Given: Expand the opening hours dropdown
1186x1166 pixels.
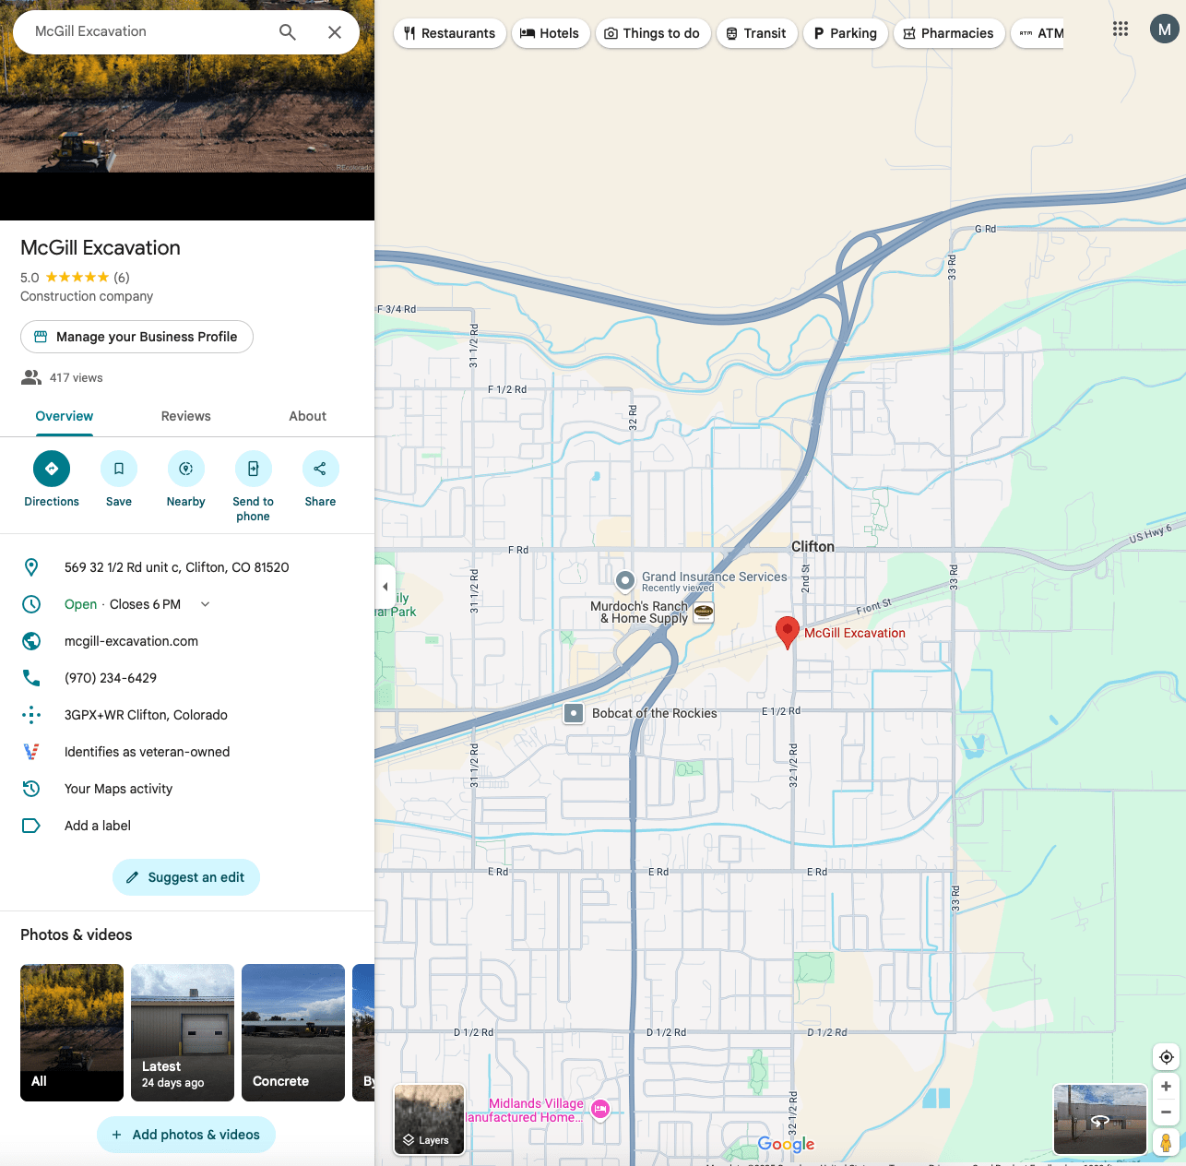Looking at the screenshot, I should coord(205,604).
